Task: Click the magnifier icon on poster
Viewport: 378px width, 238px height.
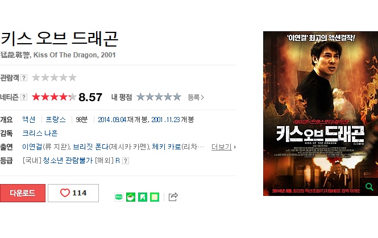Action: (369, 186)
